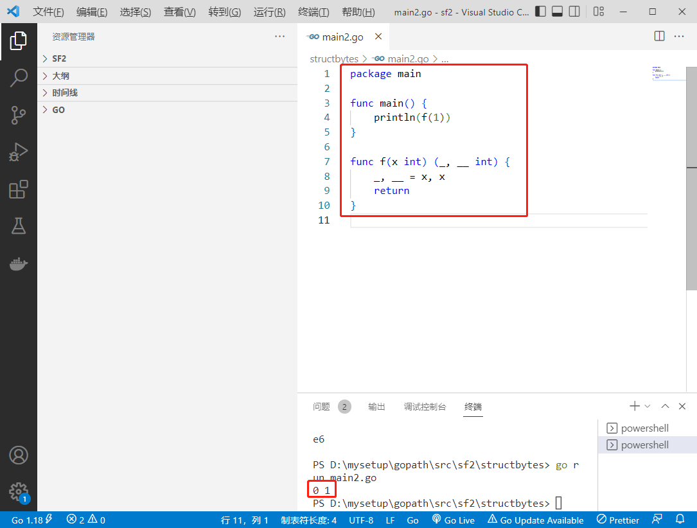Collapse the sidebar via Explorer icon
The height and width of the screenshot is (528, 697).
click(x=19, y=39)
